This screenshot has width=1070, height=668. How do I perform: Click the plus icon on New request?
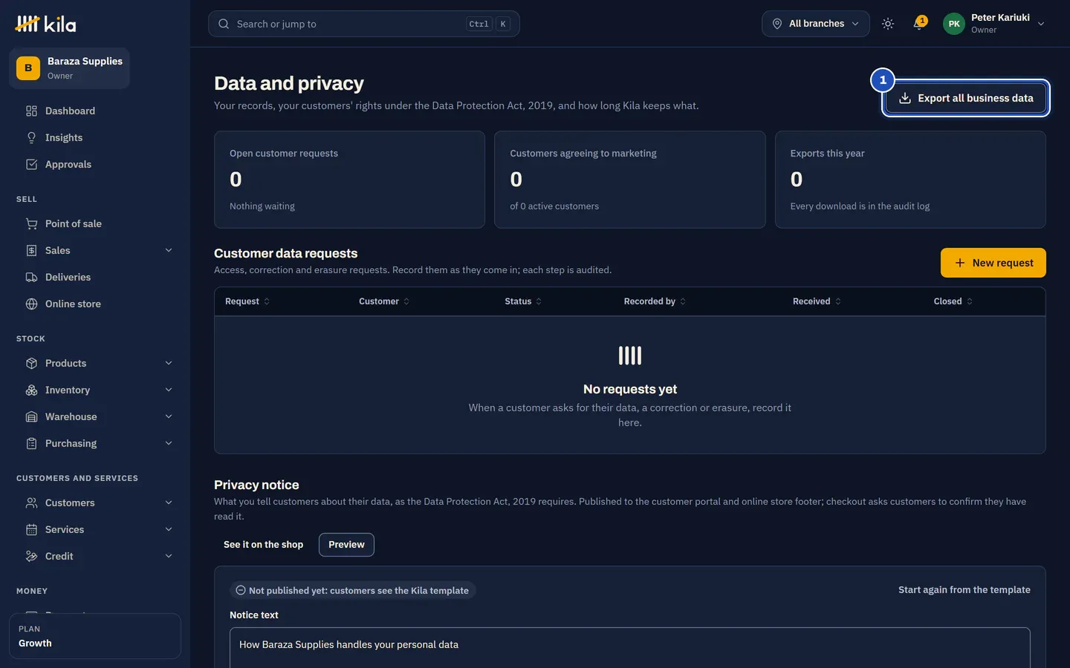pyautogui.click(x=960, y=263)
